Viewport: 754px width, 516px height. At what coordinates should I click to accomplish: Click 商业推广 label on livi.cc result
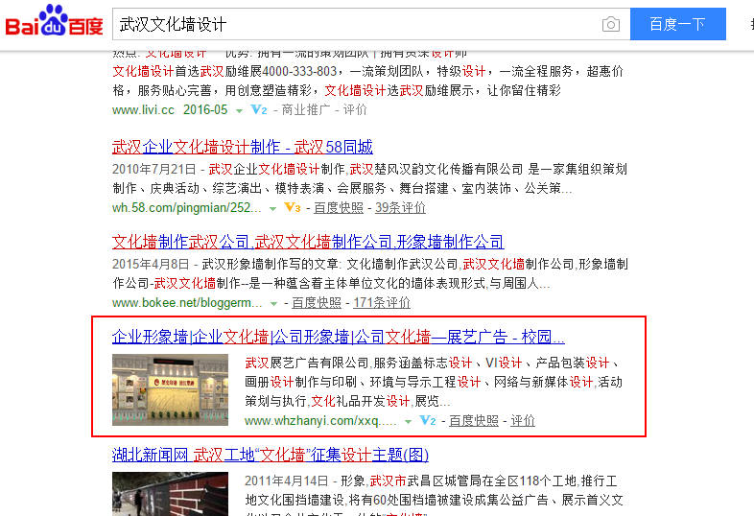click(x=305, y=109)
